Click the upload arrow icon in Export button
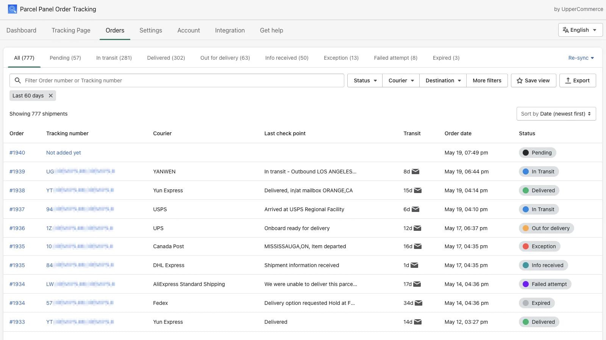Viewport: 606px width, 340px height. tap(568, 80)
